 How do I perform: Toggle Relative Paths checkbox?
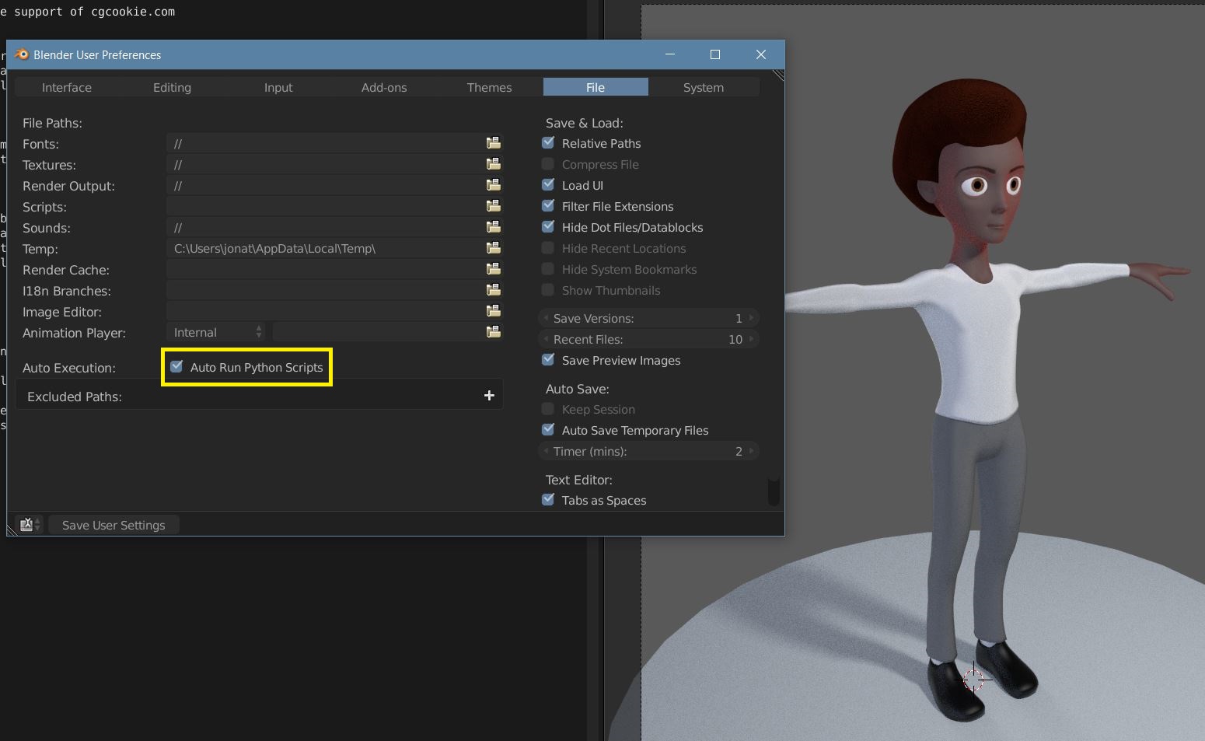tap(548, 142)
